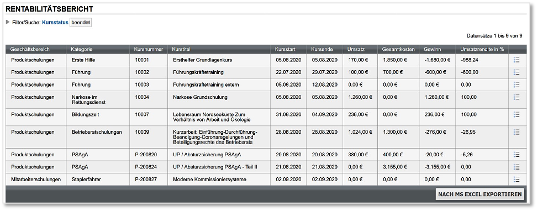Open actions icon for Führungskräftetraining extern row
The image size is (537, 211).
pos(517,85)
